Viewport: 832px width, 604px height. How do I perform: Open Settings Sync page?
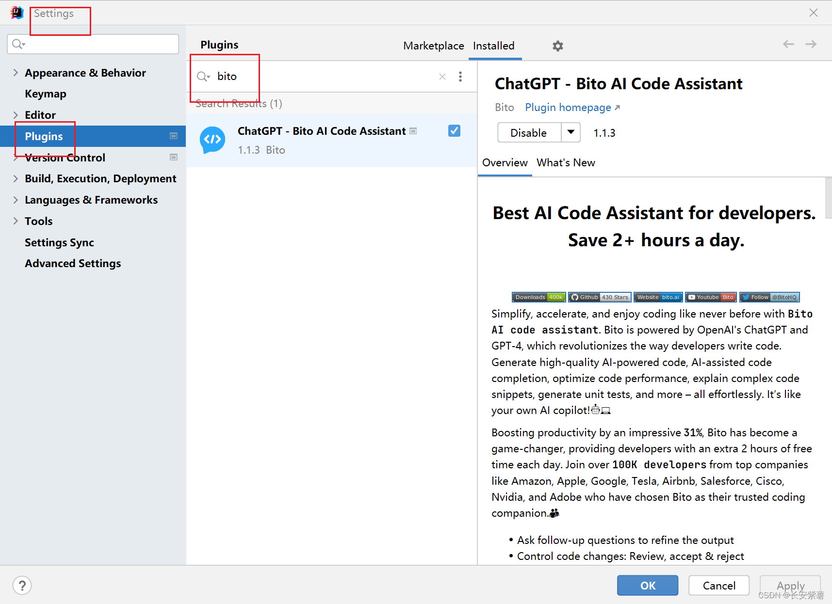point(59,242)
